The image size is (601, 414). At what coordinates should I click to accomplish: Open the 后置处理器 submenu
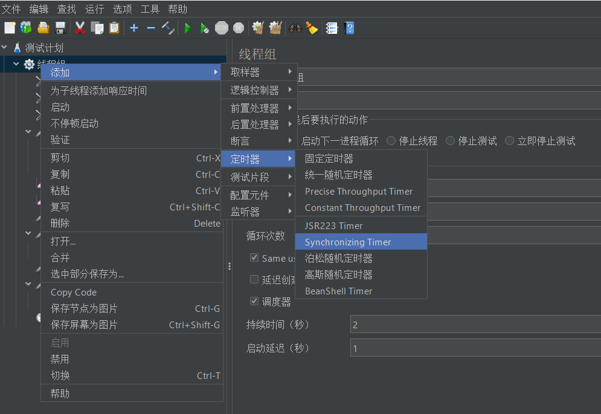tap(259, 125)
